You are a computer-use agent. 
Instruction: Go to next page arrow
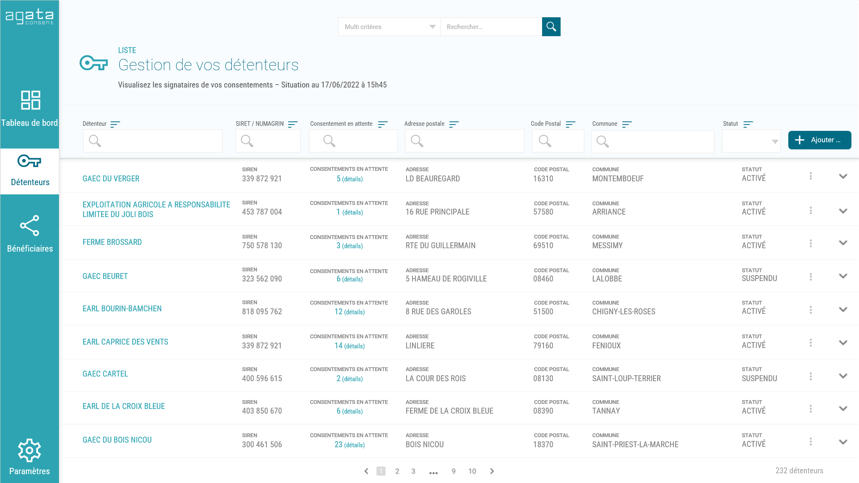pyautogui.click(x=492, y=471)
